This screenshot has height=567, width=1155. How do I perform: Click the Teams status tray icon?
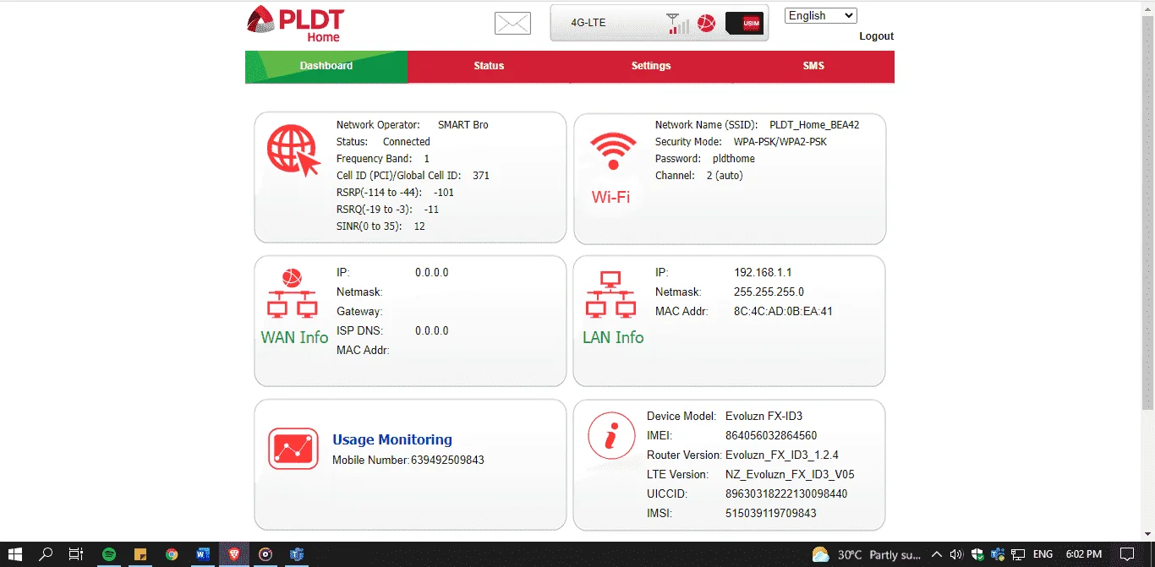(998, 554)
